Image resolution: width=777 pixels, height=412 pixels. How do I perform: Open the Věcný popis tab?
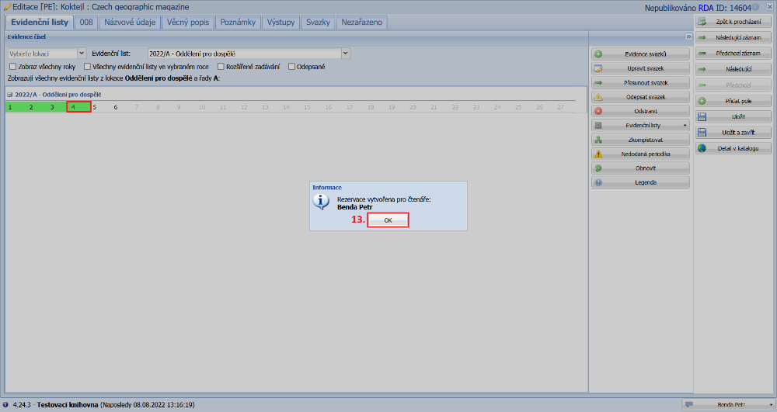pyautogui.click(x=188, y=23)
